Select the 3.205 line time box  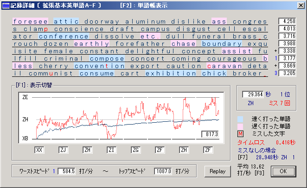[287, 73]
